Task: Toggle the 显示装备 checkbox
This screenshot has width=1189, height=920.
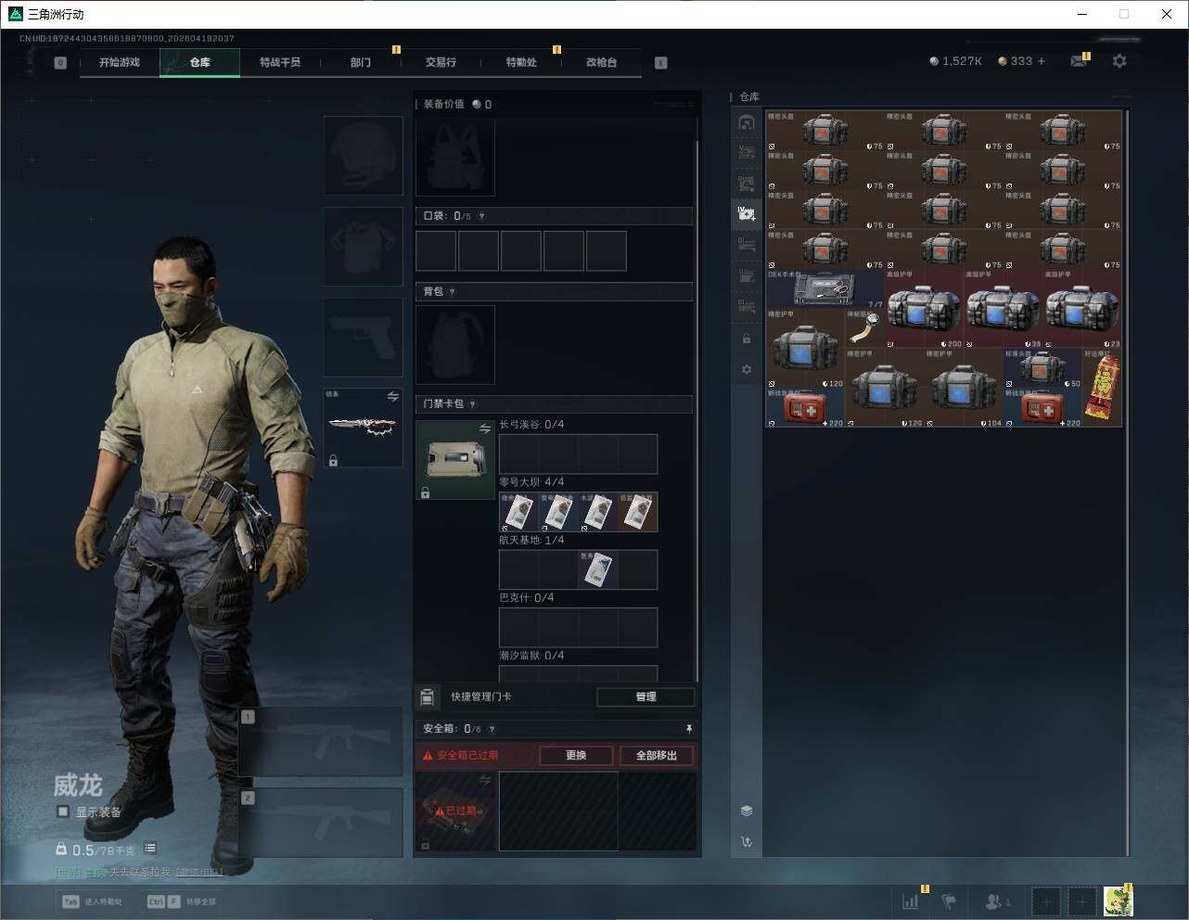Action: click(x=62, y=811)
